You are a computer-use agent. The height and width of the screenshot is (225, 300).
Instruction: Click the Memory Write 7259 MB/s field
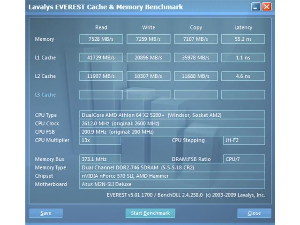tap(149, 39)
